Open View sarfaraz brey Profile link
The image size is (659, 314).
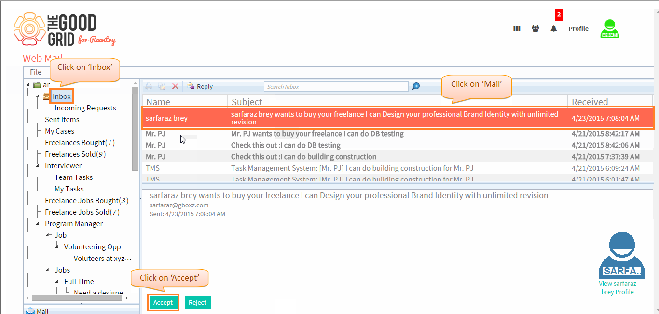point(618,287)
